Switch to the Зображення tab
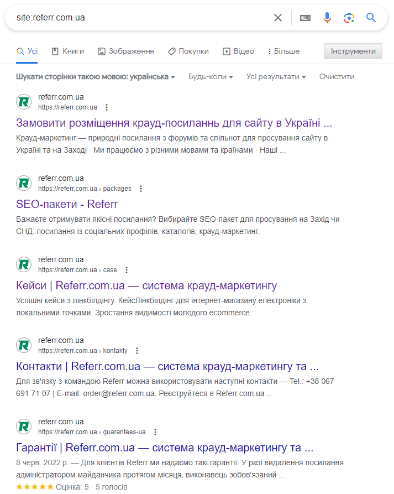The height and width of the screenshot is (494, 394). coord(126,51)
